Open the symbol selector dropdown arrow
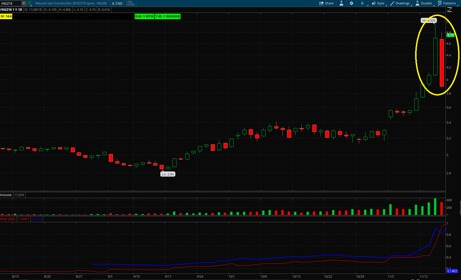This screenshot has width=461, height=280. coord(24,3)
